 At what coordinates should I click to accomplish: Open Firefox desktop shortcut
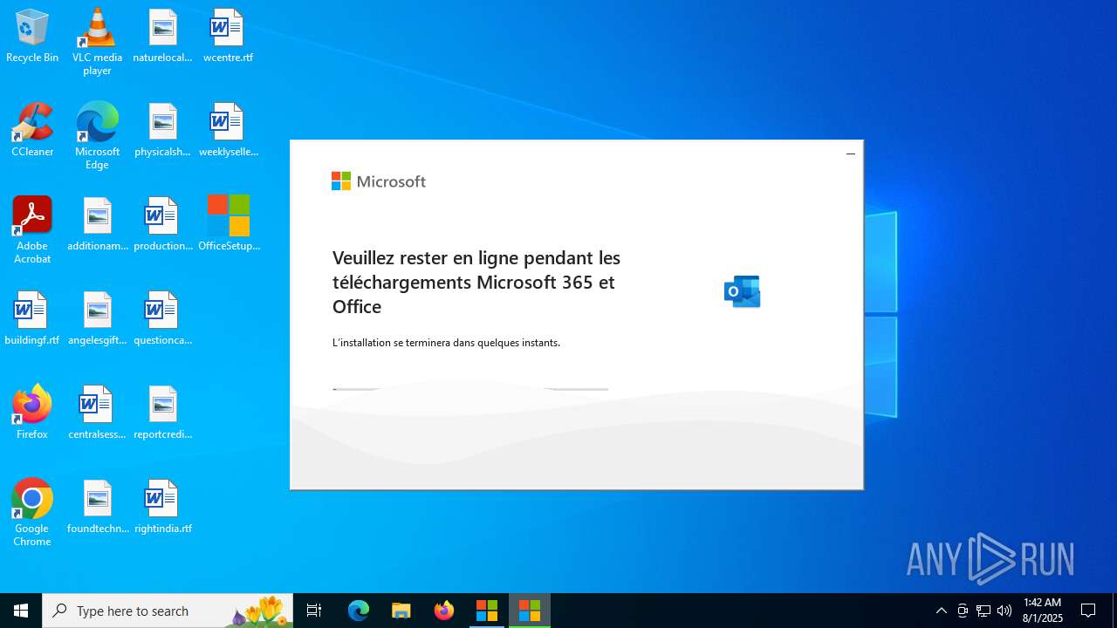[32, 413]
